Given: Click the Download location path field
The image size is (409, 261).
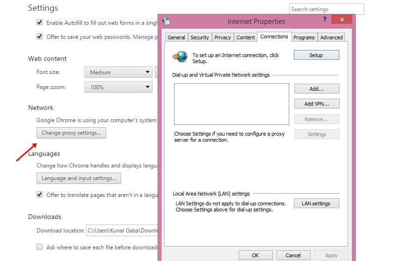Looking at the screenshot, I should tap(122, 230).
